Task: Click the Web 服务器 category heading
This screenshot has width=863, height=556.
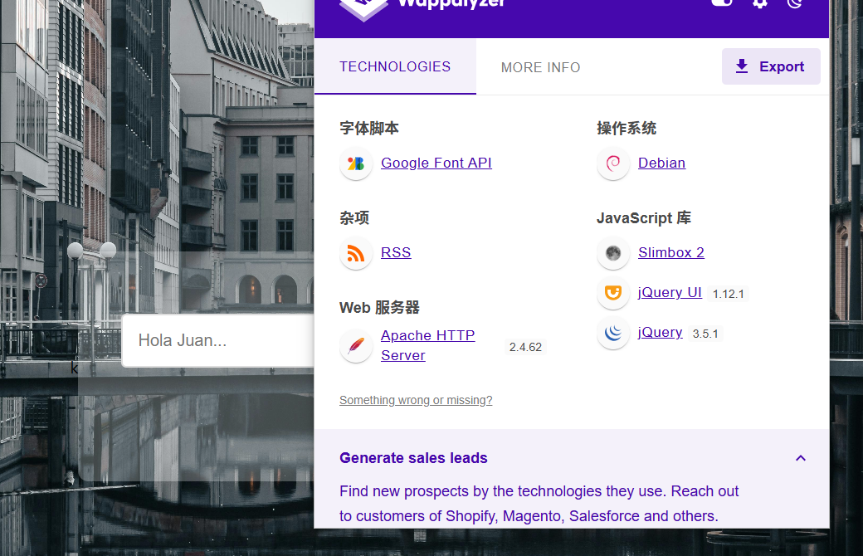Action: point(379,308)
